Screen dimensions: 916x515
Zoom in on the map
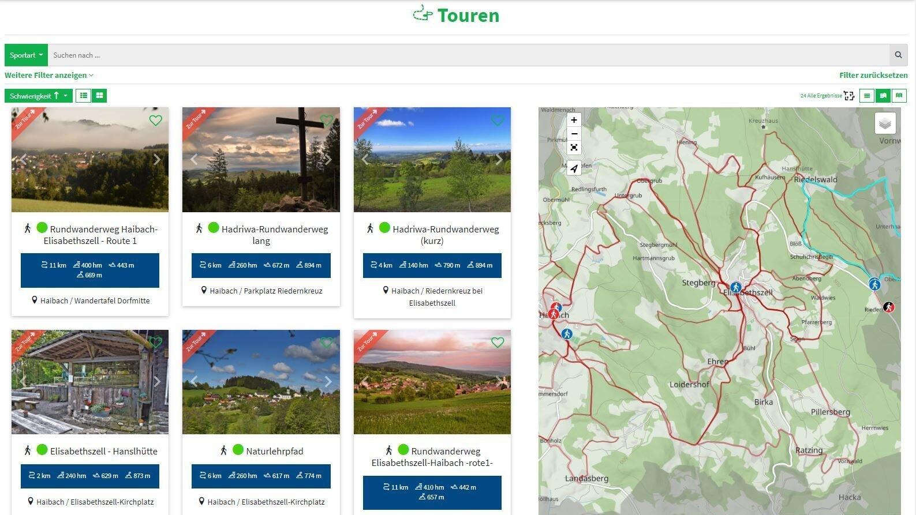pos(574,120)
